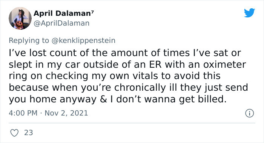This screenshot has width=264, height=143.
Task: Open the tweet info icon
Action: pyautogui.click(x=249, y=113)
